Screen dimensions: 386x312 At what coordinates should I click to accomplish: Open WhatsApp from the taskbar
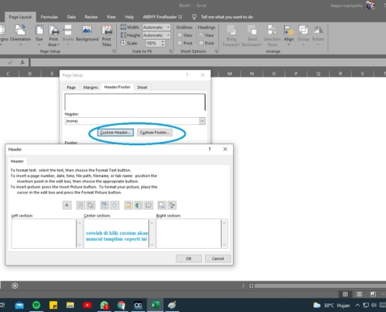(x=104, y=305)
